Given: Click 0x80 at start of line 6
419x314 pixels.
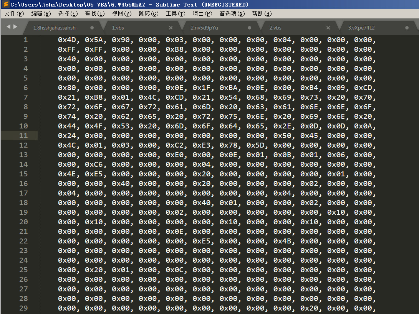Looking at the screenshot, I should pos(67,88).
